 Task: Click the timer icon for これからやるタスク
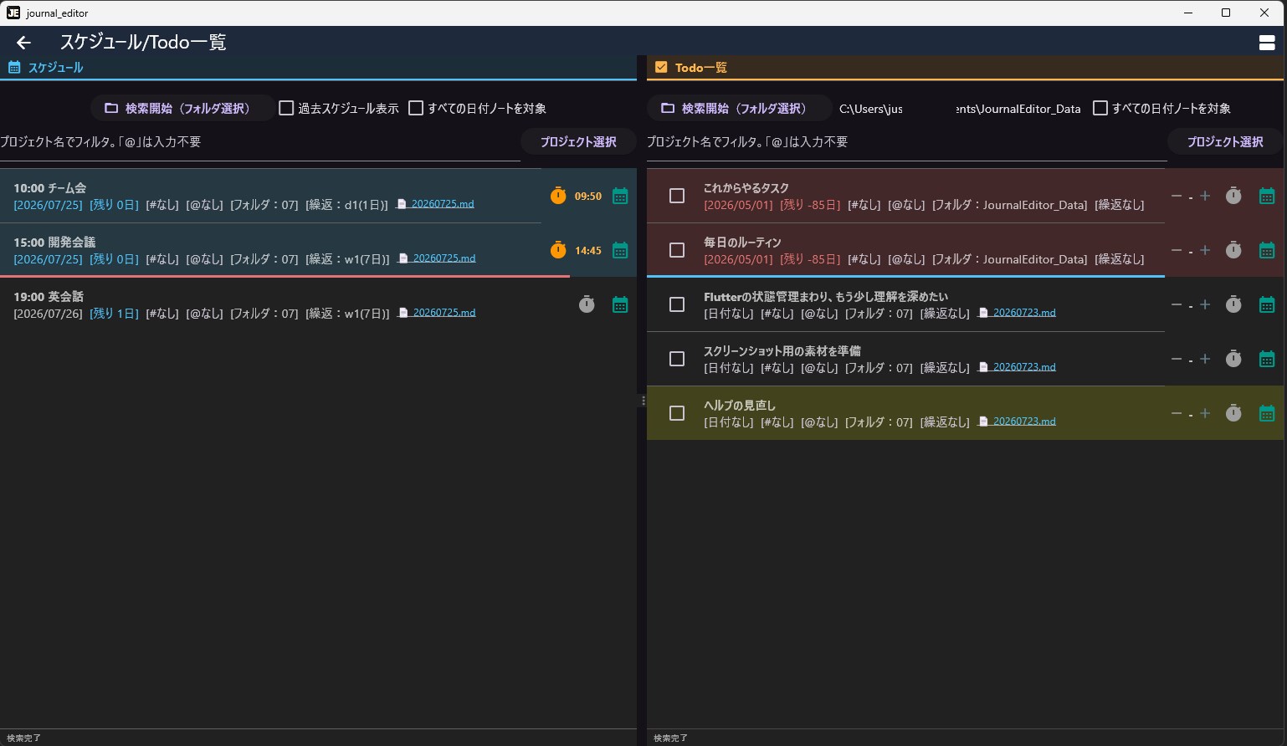tap(1233, 196)
